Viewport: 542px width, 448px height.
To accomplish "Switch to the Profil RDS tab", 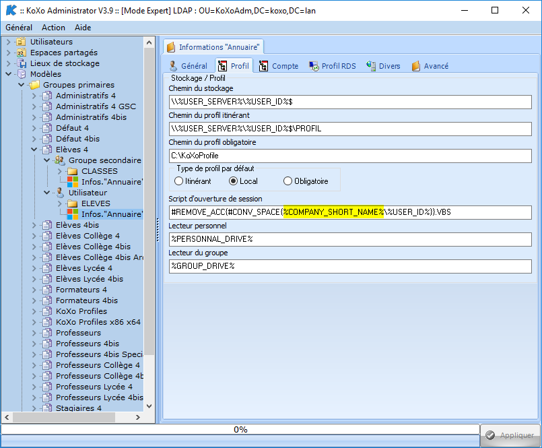I will pyautogui.click(x=333, y=66).
